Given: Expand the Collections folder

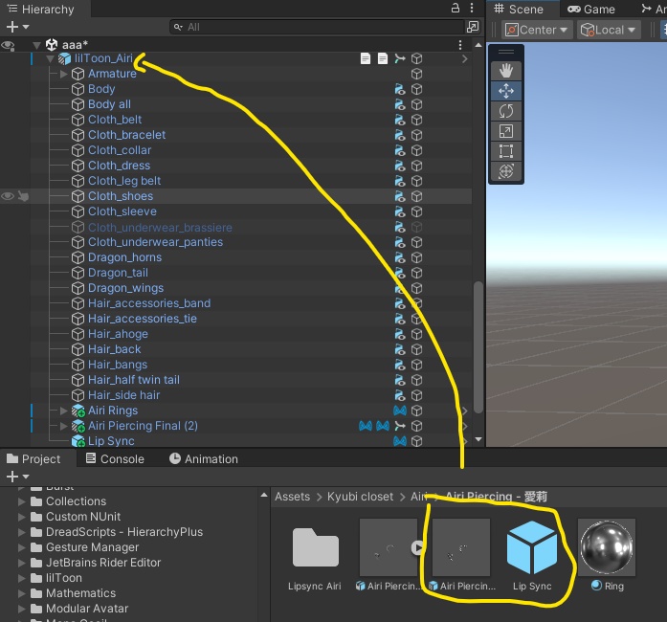Looking at the screenshot, I should (22, 501).
